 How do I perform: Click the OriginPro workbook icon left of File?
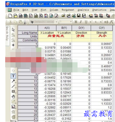click(x=10, y=10)
